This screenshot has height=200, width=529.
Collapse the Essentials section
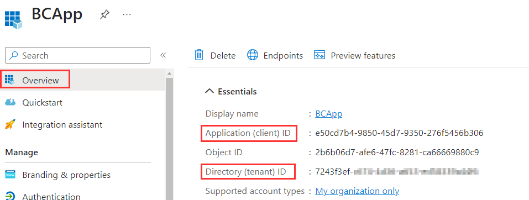tap(209, 91)
